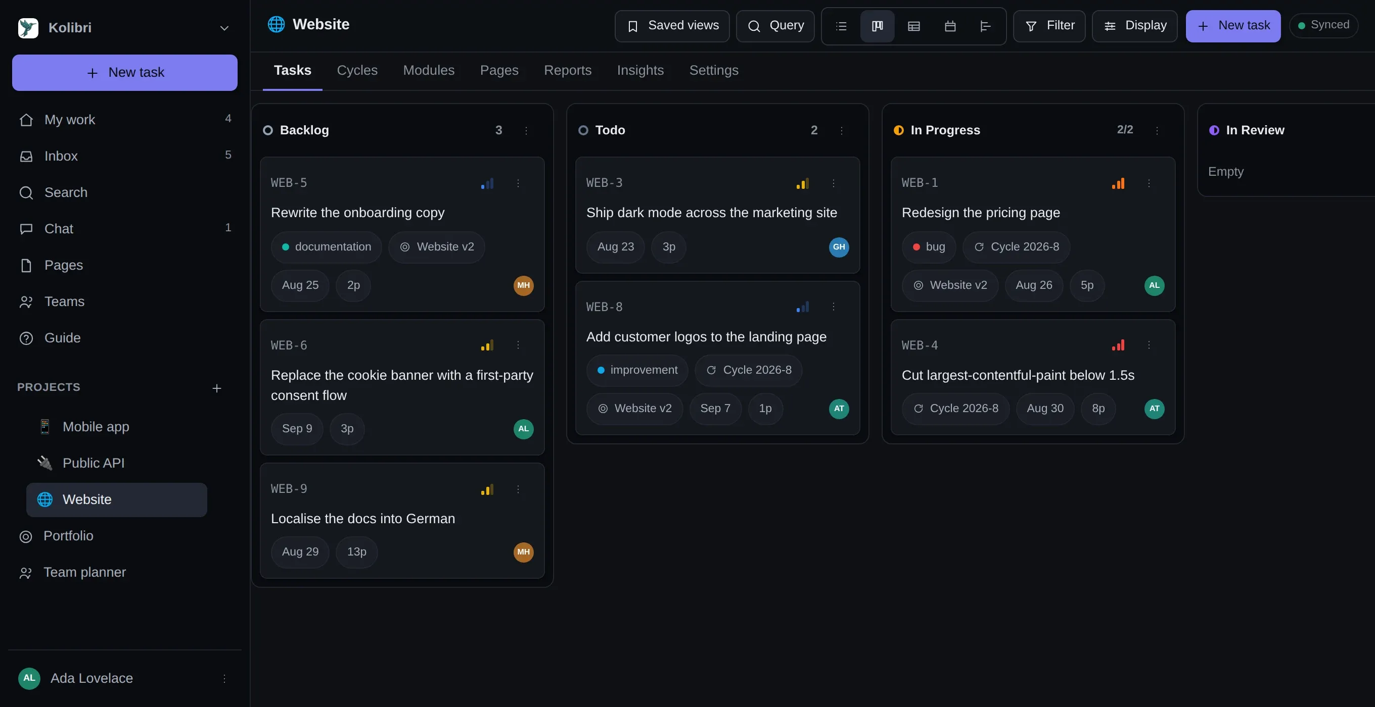This screenshot has width=1375, height=707.
Task: Click the WEB-9 priority bars icon
Action: (487, 489)
